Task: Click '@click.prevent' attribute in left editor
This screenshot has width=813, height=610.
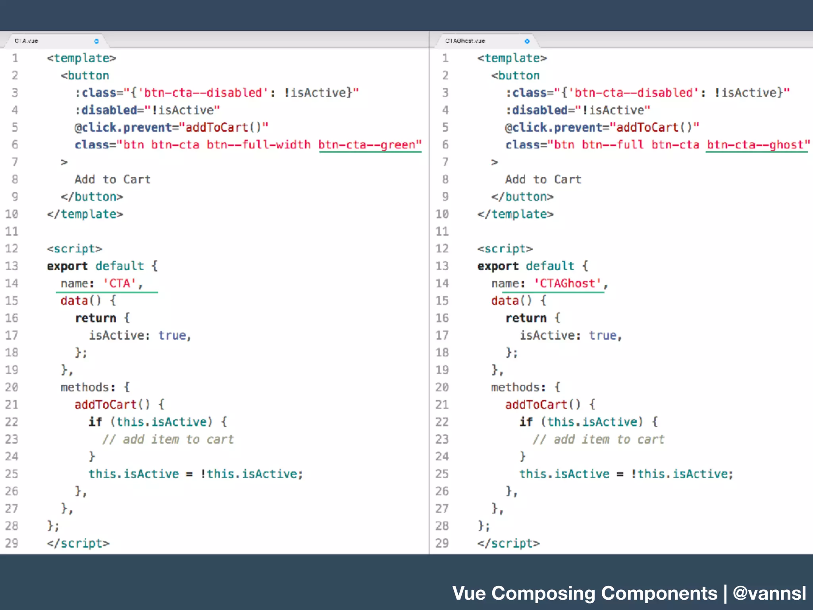Action: [123, 127]
